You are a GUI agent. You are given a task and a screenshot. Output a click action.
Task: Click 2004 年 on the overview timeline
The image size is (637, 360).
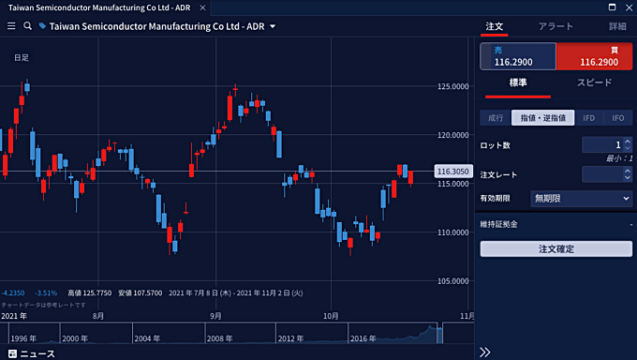[147, 338]
